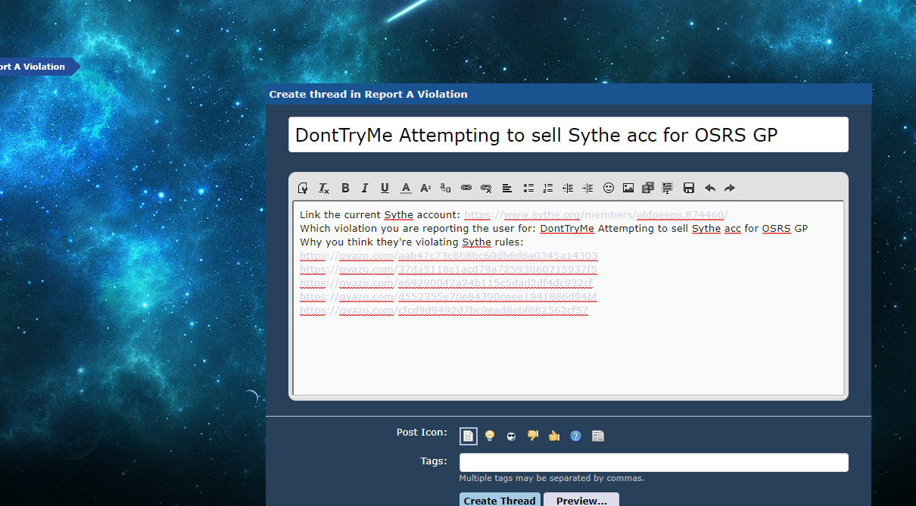Image resolution: width=916 pixels, height=506 pixels.
Task: Click the redo arrow
Action: 730,188
